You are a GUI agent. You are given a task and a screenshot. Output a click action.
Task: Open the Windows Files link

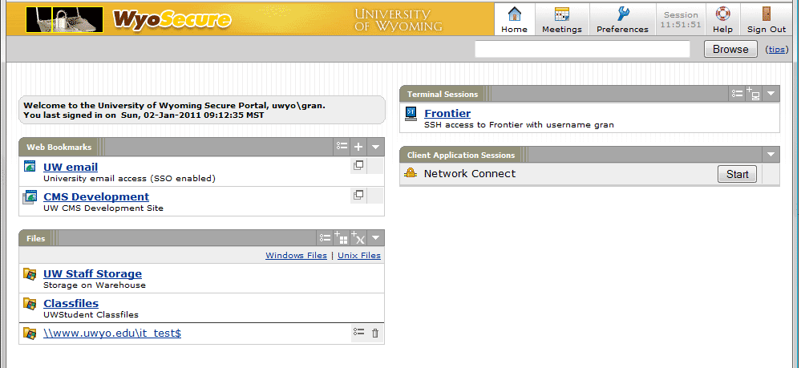pyautogui.click(x=297, y=256)
